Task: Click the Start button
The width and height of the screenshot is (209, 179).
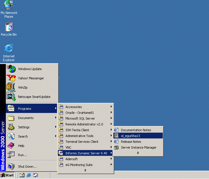Action: tap(8, 175)
